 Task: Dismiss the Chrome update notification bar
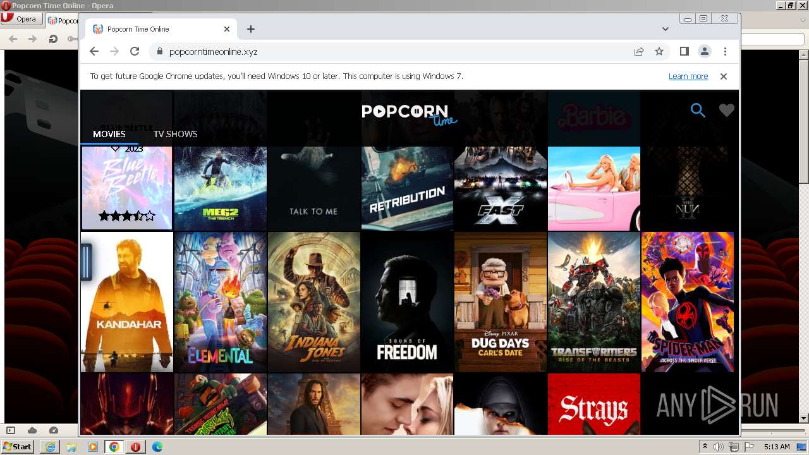point(724,76)
